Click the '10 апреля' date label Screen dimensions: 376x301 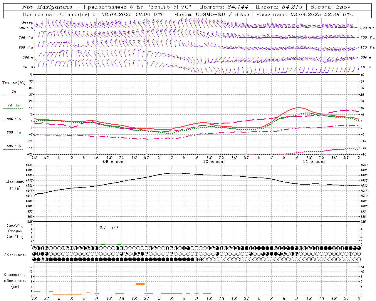214,162
